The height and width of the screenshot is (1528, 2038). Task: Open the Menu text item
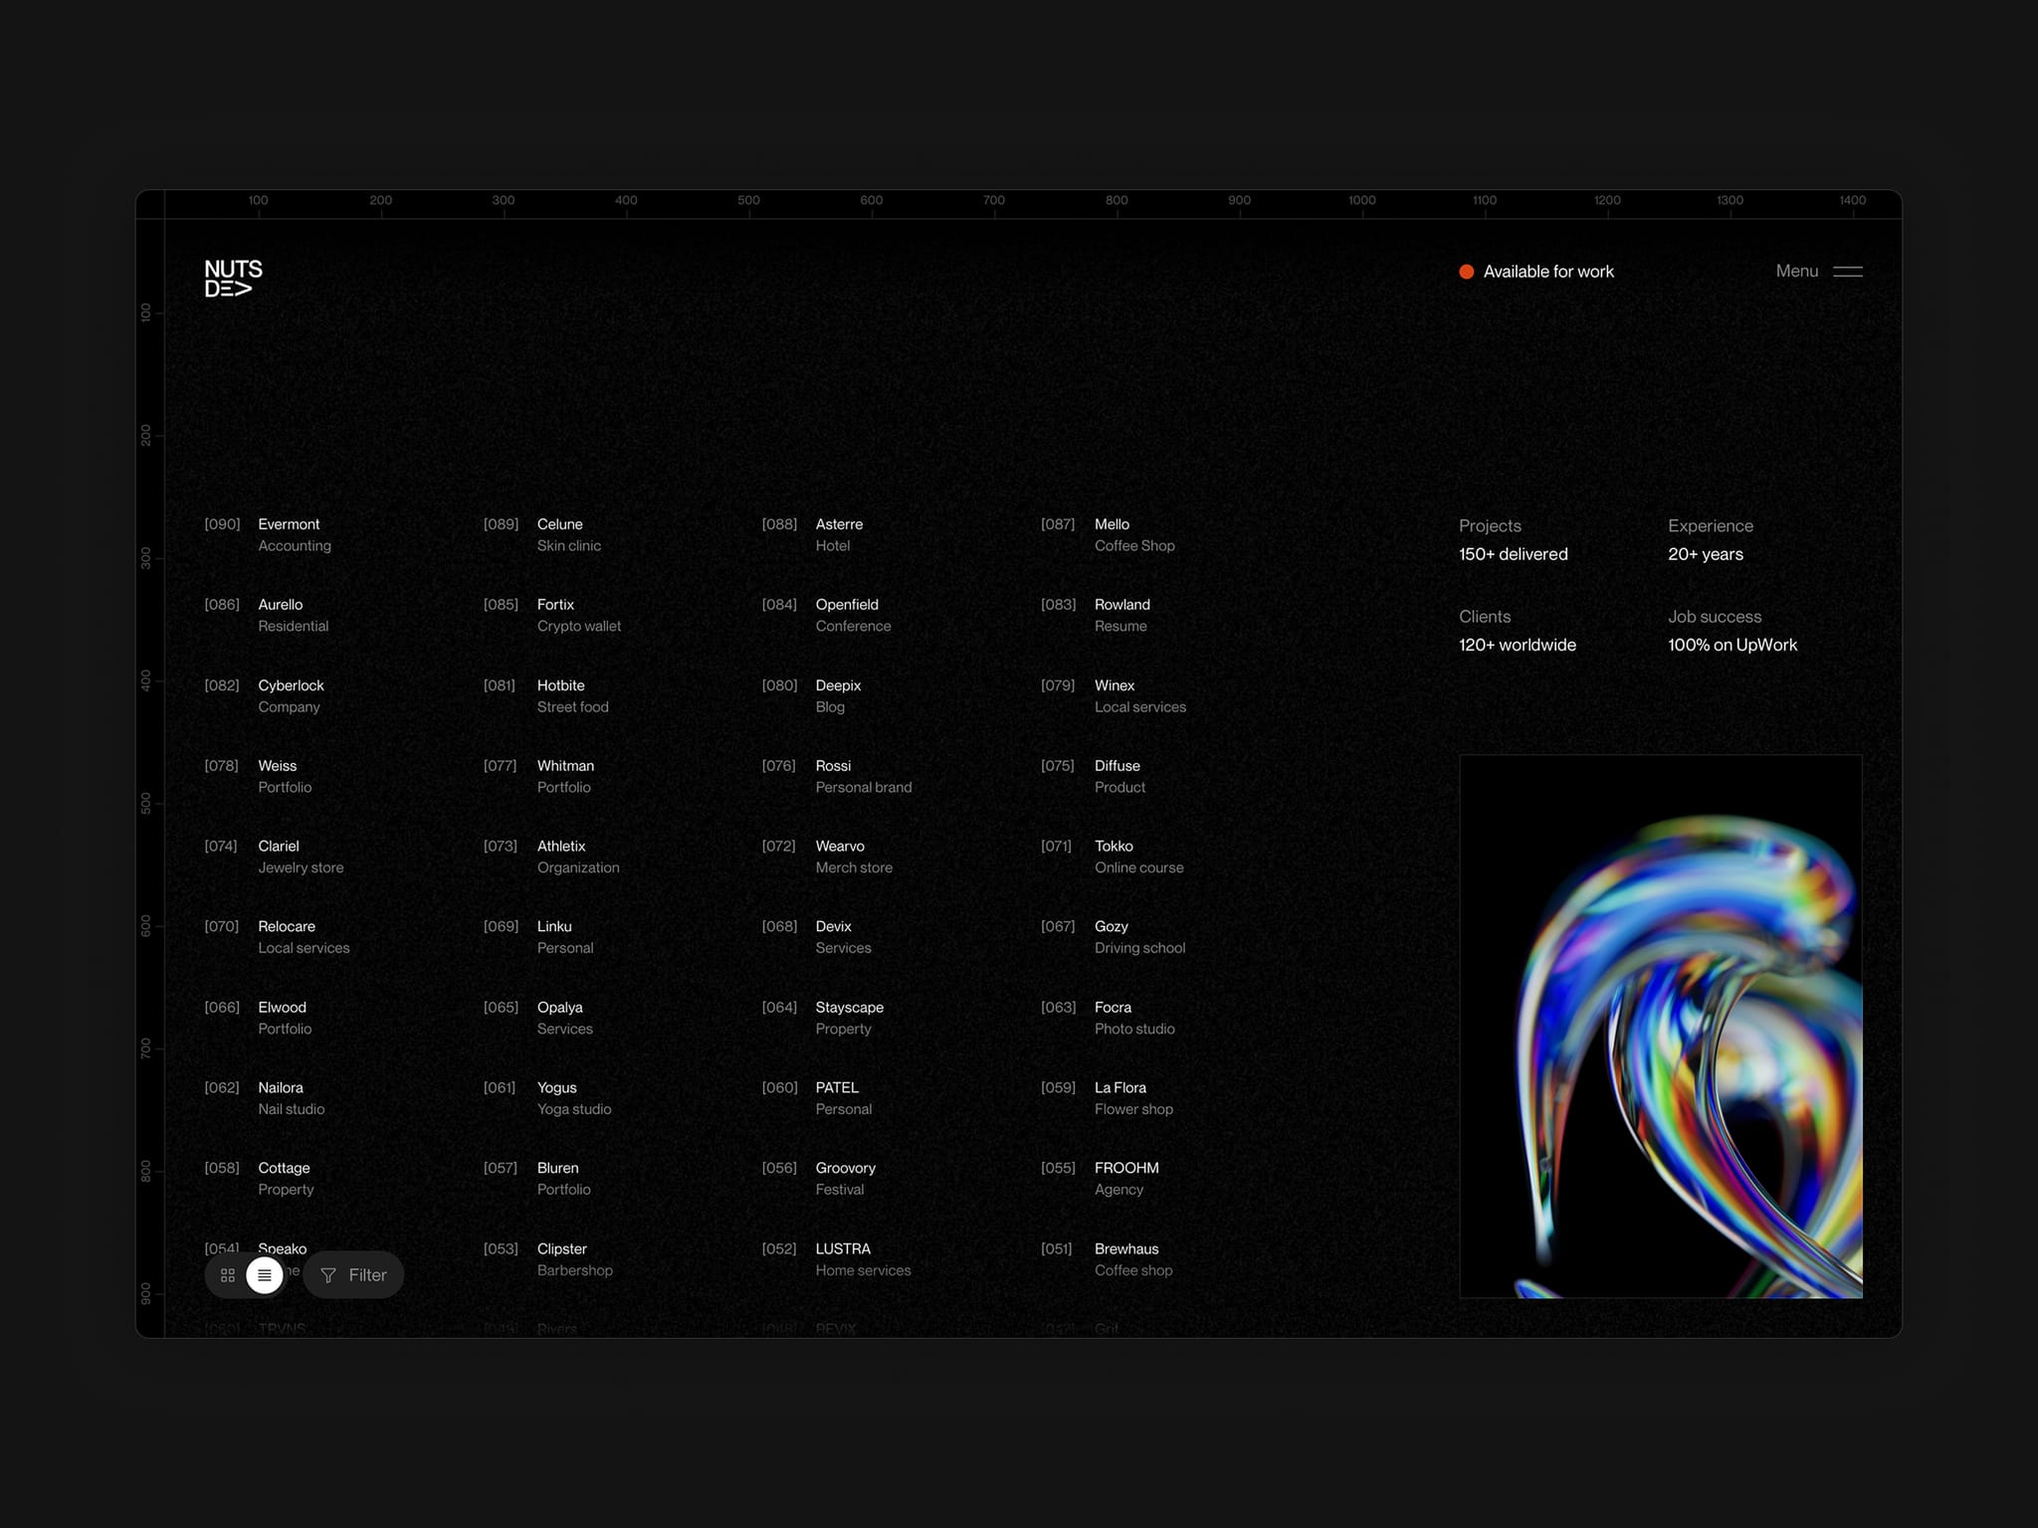click(x=1796, y=271)
